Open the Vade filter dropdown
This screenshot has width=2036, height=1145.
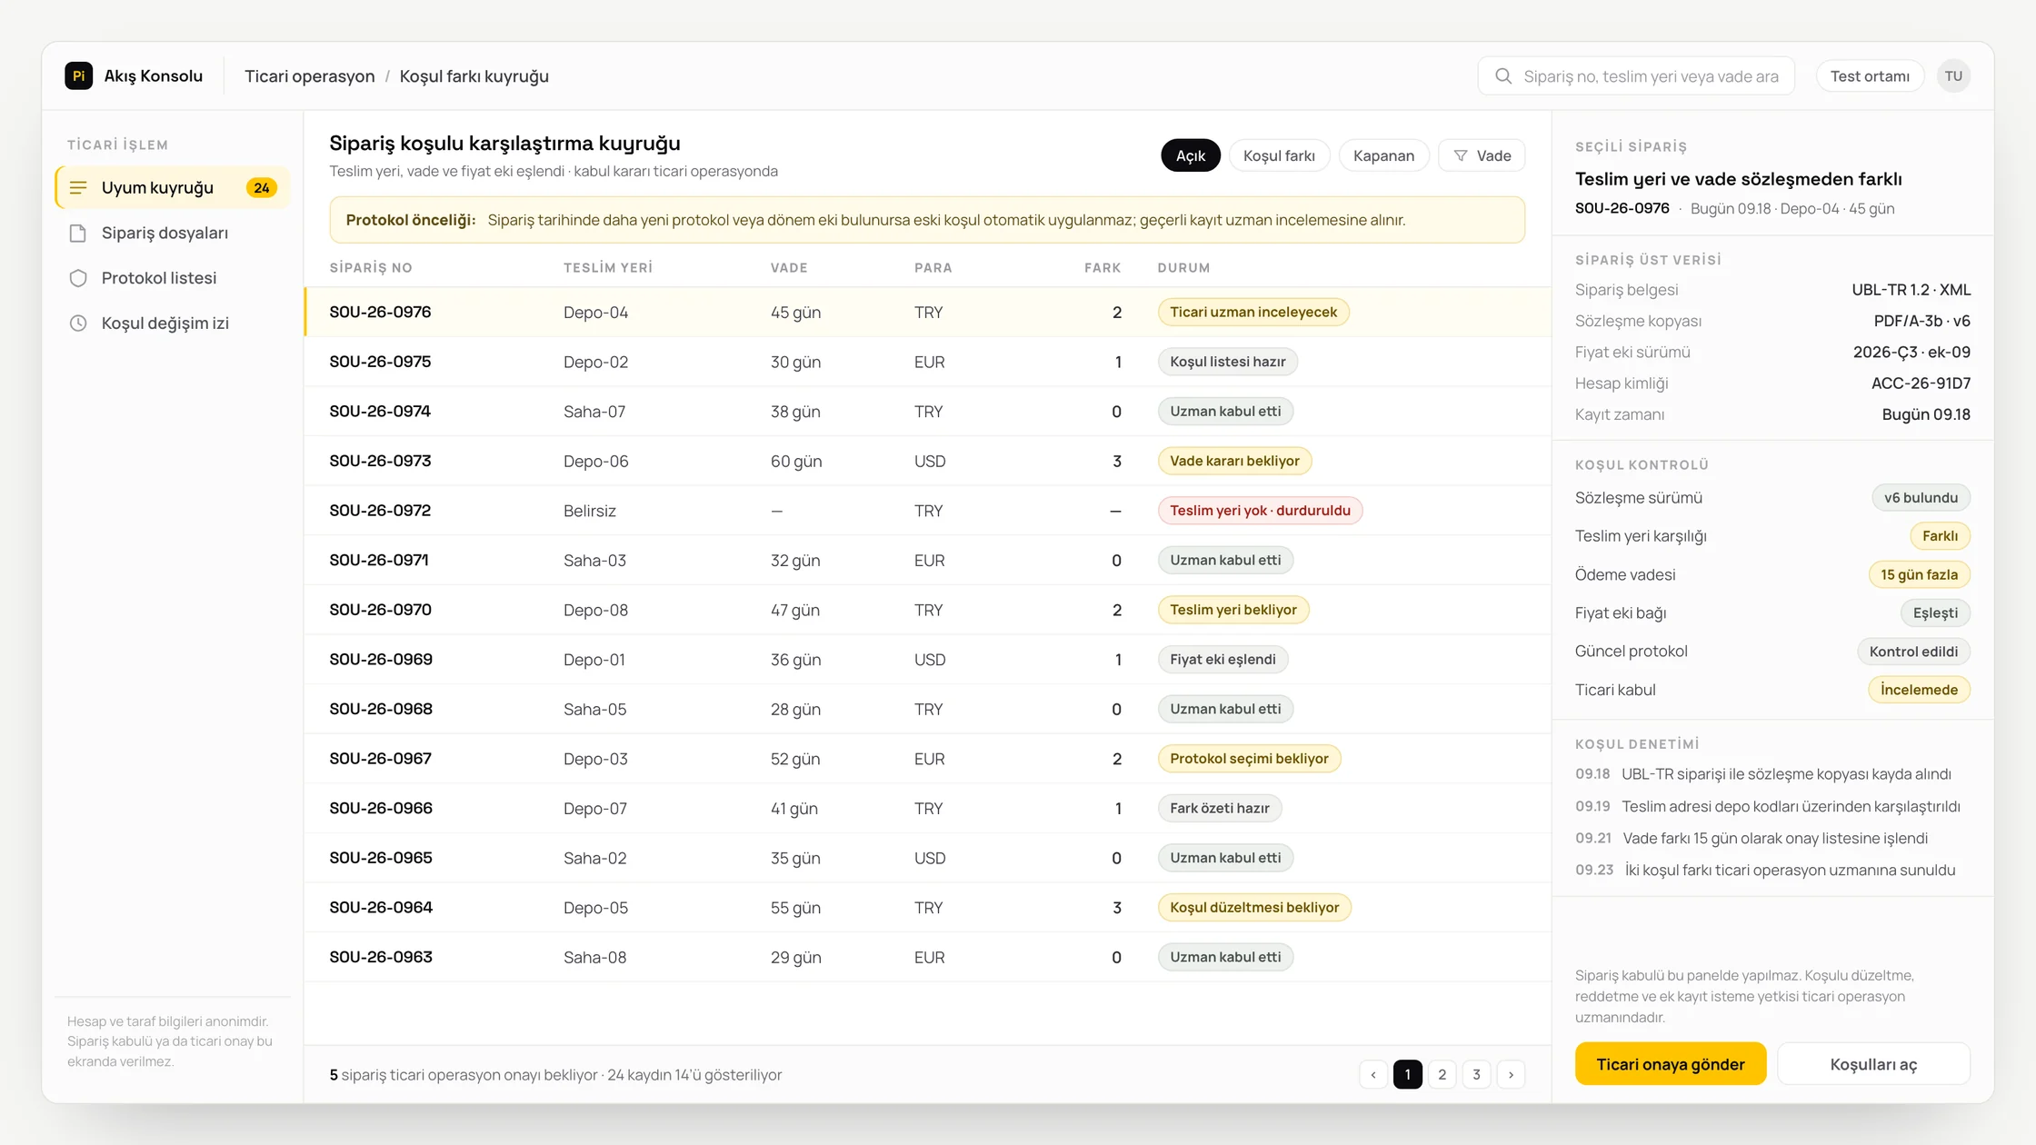(1482, 155)
